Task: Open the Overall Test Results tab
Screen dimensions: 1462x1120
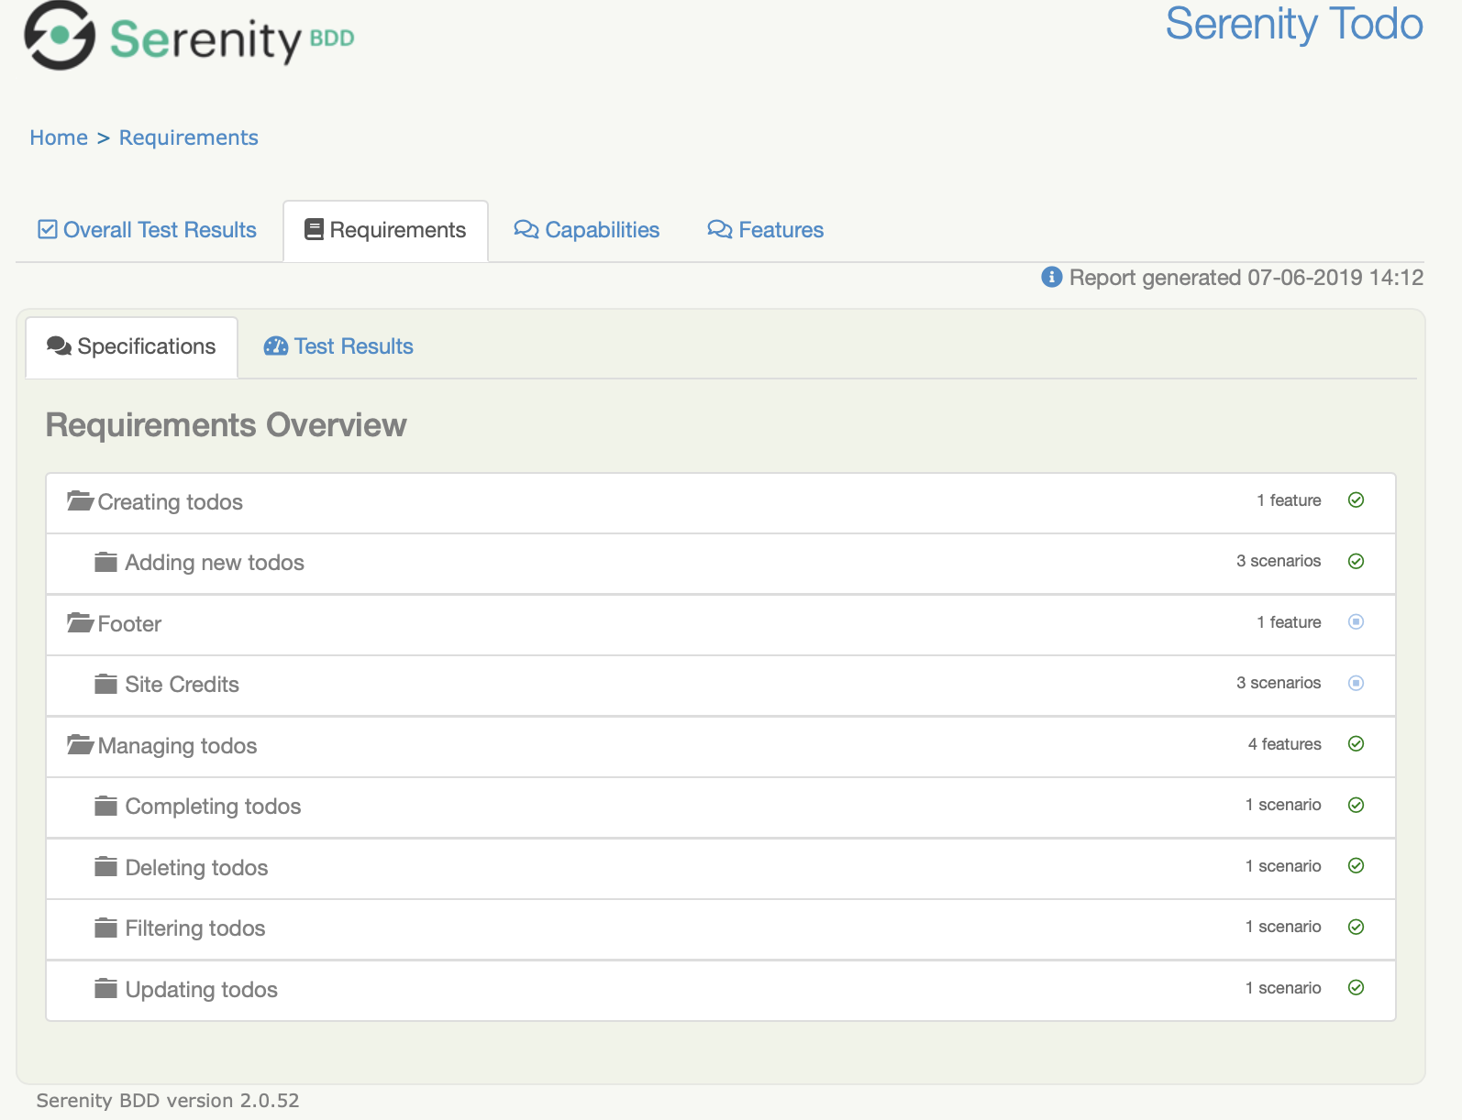Action: coord(148,230)
